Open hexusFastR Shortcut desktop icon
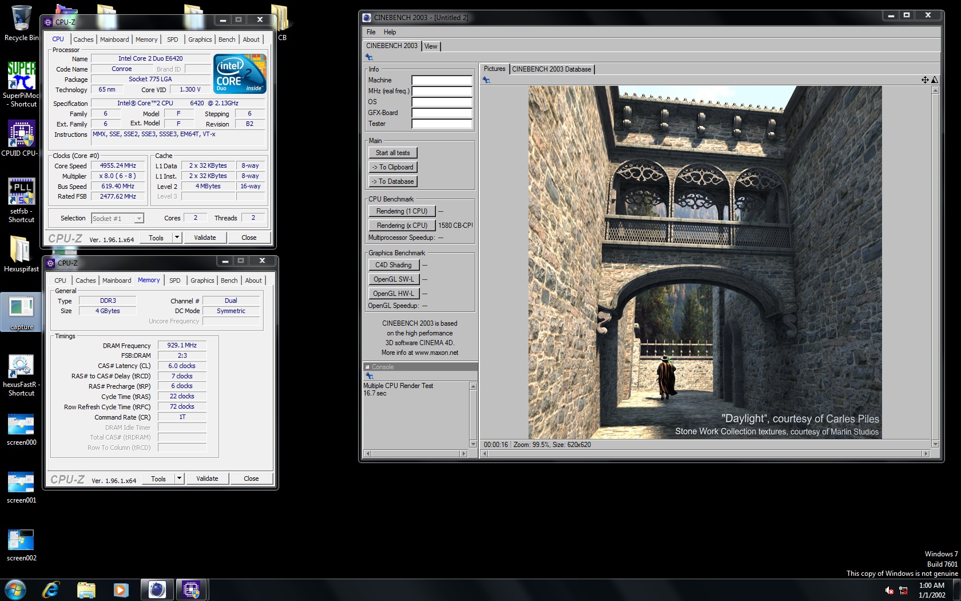This screenshot has width=961, height=601. click(x=21, y=375)
